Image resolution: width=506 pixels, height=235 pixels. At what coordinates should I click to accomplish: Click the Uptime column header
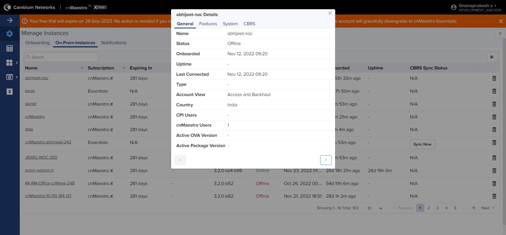[x=376, y=68]
